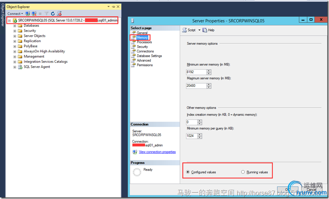The width and height of the screenshot is (329, 199).
Task: Decrease Index creation memory with down arrow
Action: click(200, 123)
